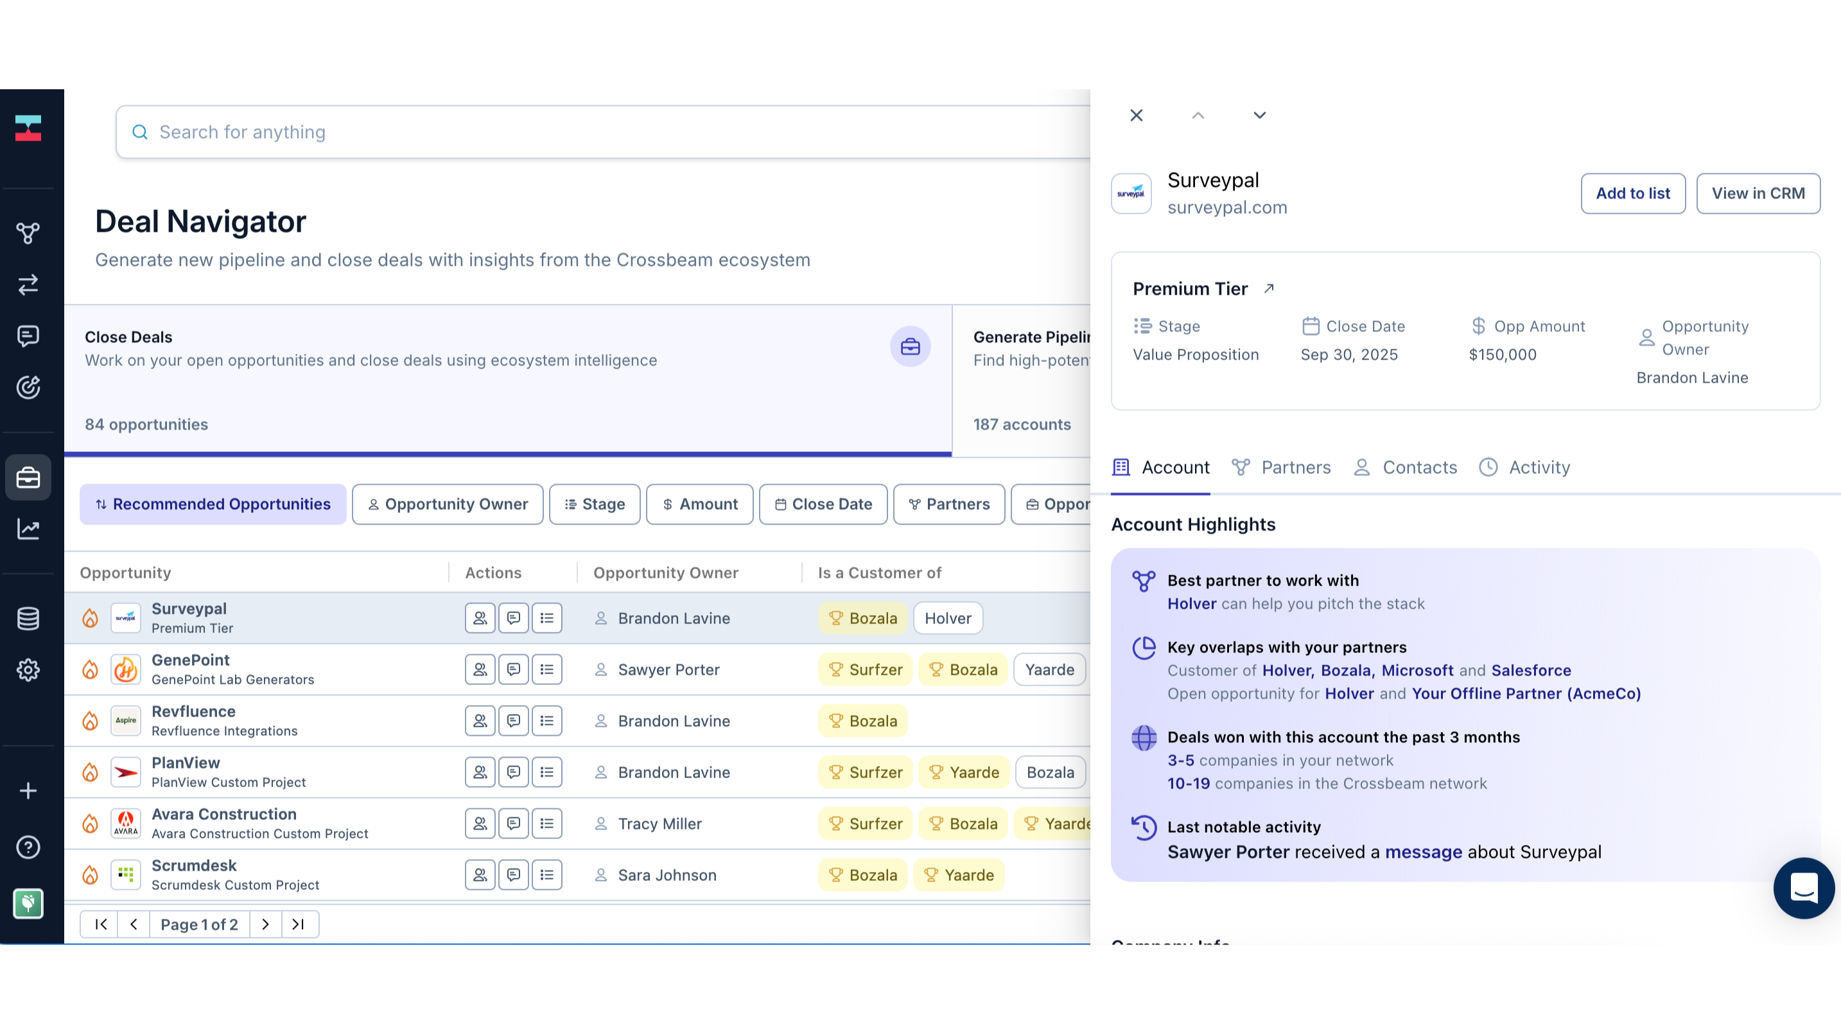Click the database stack sidebar icon

[28, 618]
